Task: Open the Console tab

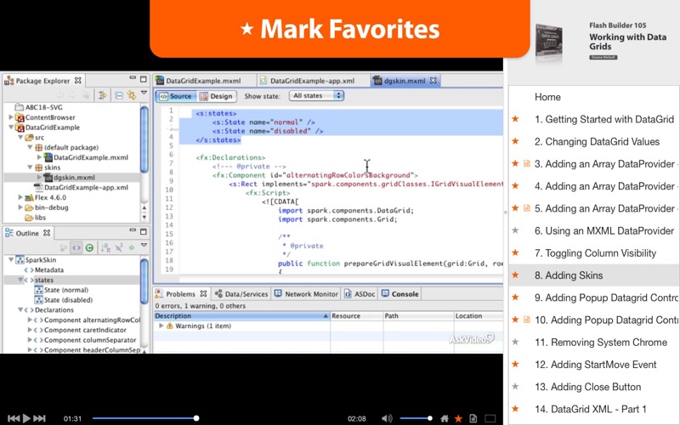Action: pos(399,294)
